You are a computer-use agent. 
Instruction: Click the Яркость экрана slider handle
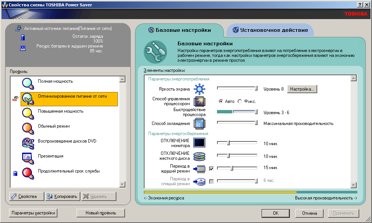tap(256, 88)
